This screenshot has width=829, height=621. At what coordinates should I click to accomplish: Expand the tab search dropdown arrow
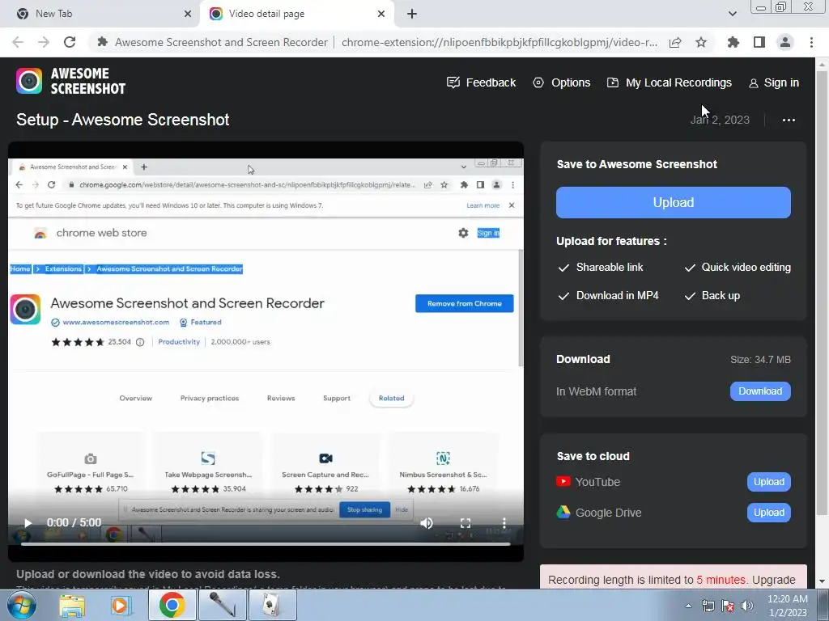pyautogui.click(x=732, y=14)
